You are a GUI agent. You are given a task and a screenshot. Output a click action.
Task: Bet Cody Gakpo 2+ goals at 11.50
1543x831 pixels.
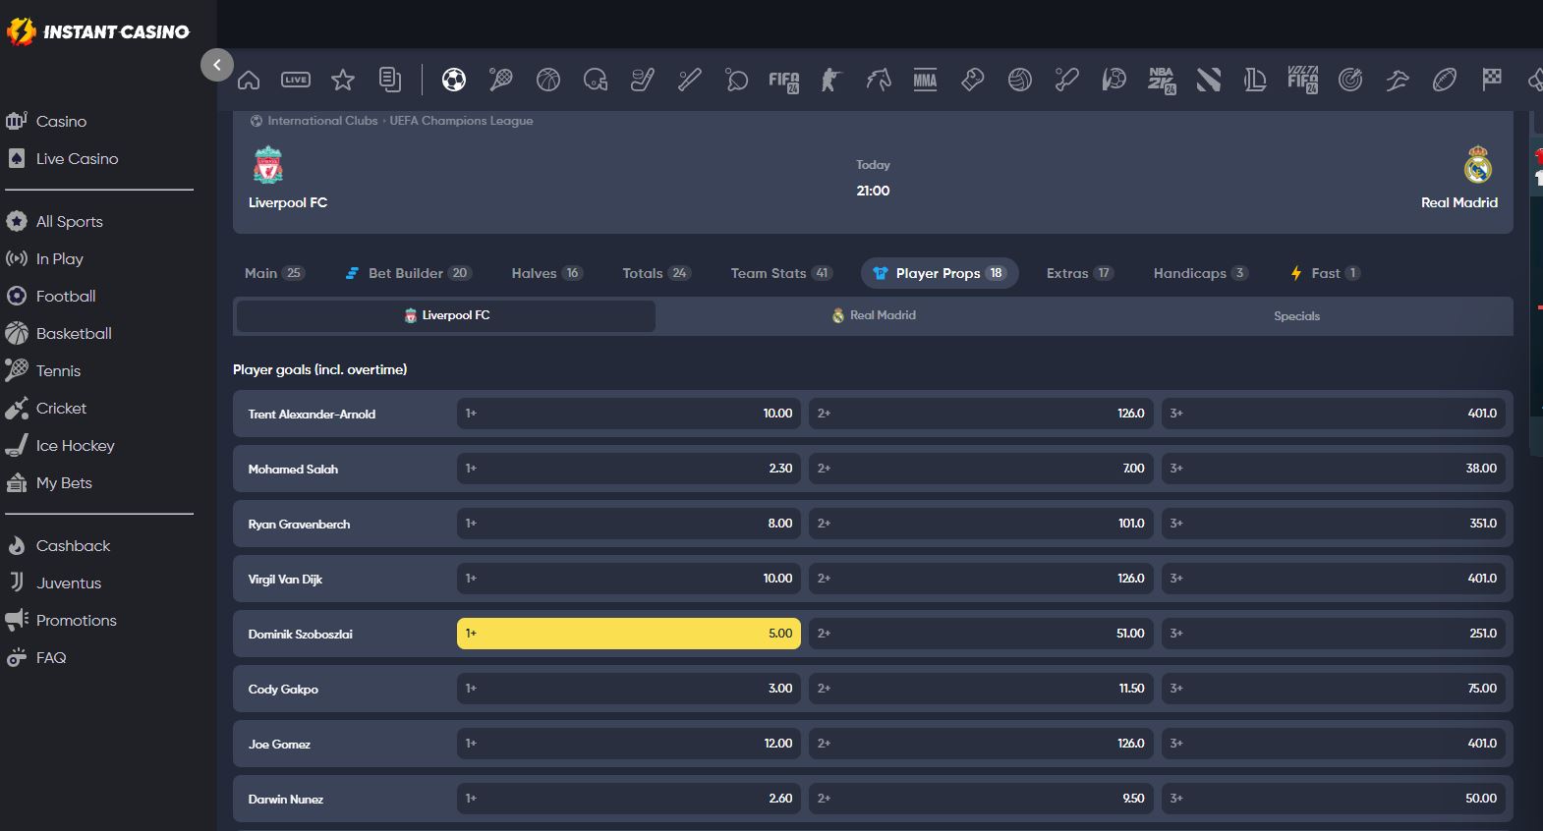[981, 689]
